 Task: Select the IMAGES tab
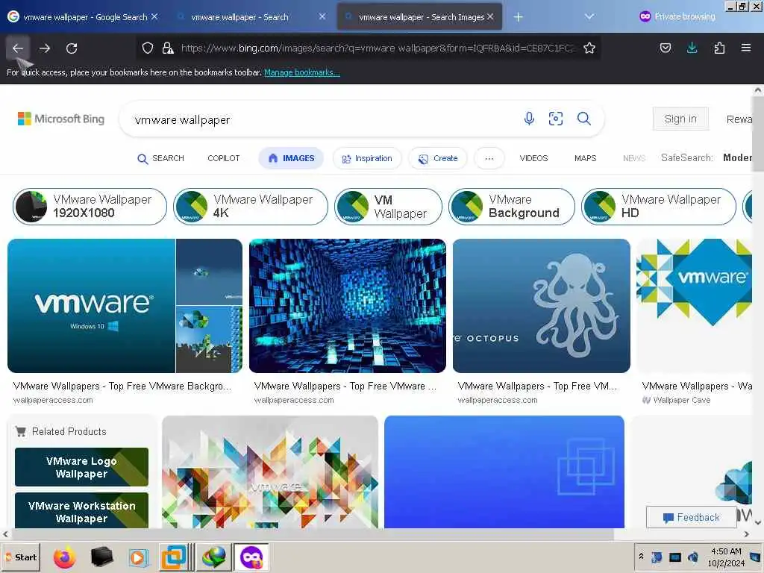click(291, 158)
